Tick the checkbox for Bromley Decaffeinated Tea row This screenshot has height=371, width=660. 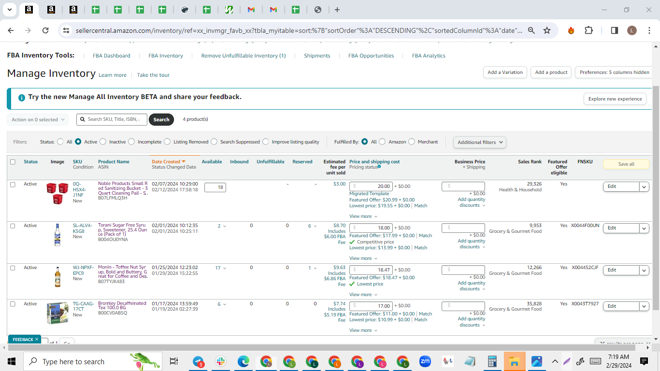tap(13, 304)
